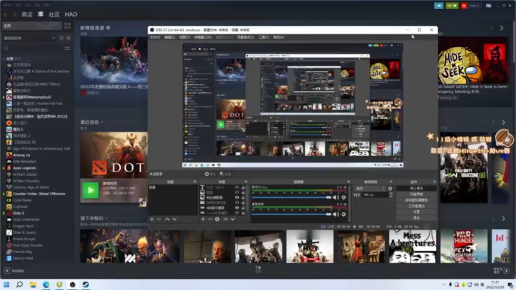Viewport: 516px width, 290px height.
Task: Remove selected source with Sources minus button
Action: (210, 219)
